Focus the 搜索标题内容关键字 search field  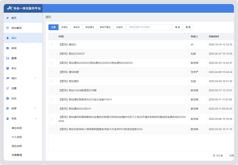[x=149, y=27]
